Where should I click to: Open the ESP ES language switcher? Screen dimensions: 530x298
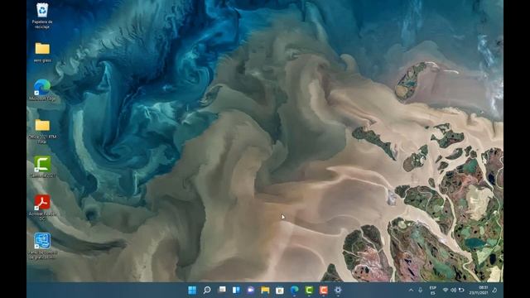432,291
